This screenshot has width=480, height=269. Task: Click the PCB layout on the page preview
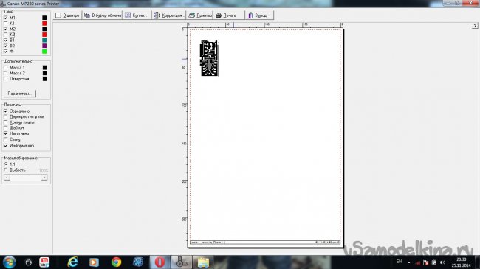(x=210, y=57)
